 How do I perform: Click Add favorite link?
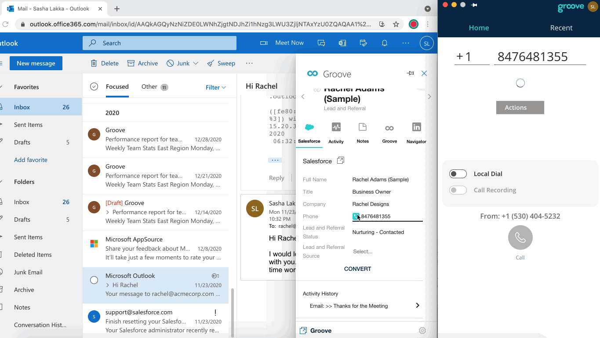pyautogui.click(x=31, y=160)
